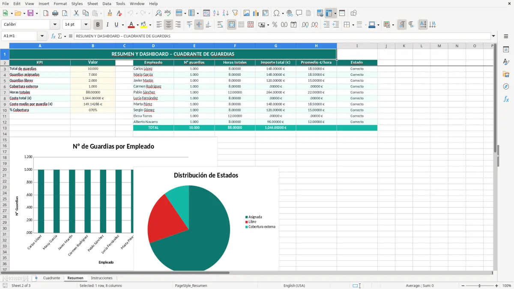Click the Sum Select Function sigma button
This screenshot has width=514, height=289.
[x=60, y=36]
